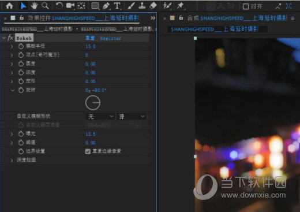Open the 源 source dropdown

(131, 116)
